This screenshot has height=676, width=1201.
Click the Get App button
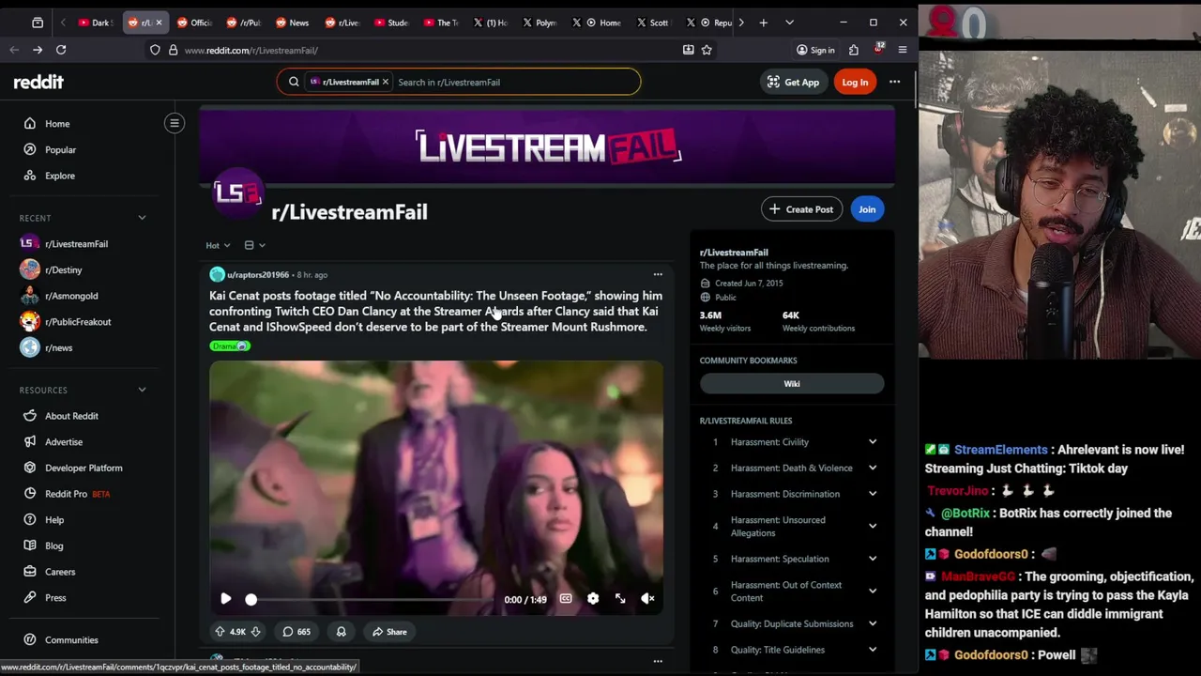793,83
